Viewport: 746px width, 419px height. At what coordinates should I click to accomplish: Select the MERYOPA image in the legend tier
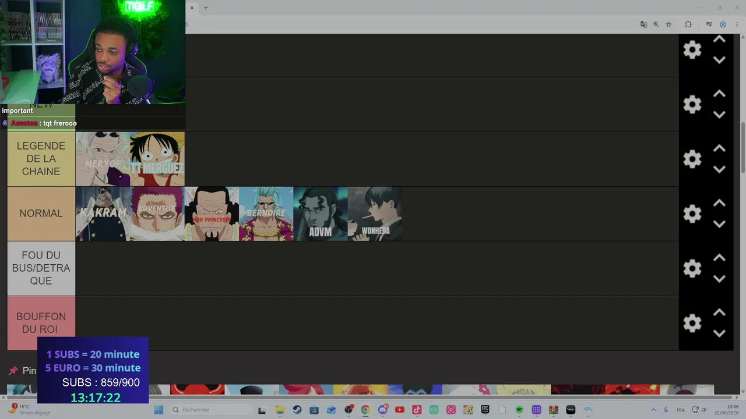(x=103, y=159)
